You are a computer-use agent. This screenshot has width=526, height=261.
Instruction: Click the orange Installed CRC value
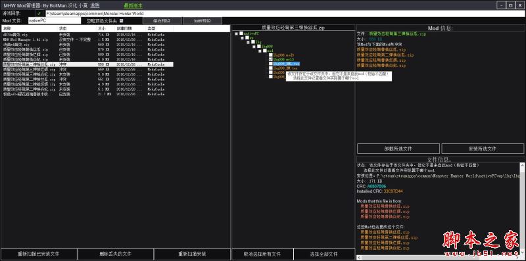[393, 191]
